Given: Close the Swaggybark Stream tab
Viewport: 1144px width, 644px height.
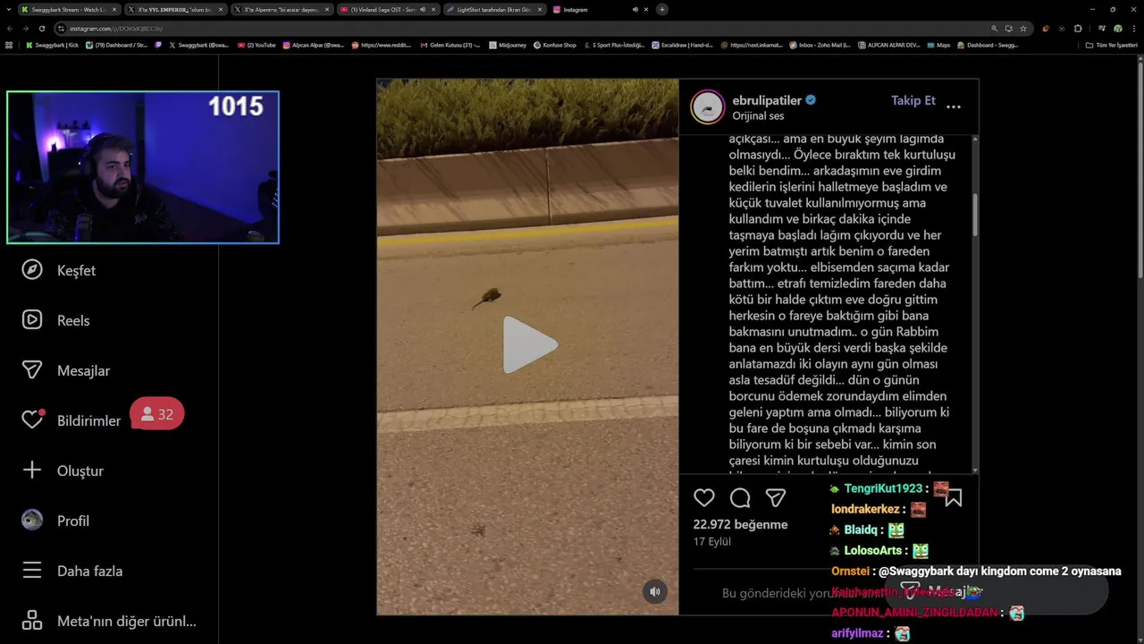Looking at the screenshot, I should 114,9.
